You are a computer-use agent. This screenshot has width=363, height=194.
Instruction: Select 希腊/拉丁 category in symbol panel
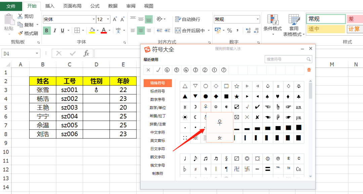pyautogui.click(x=158, y=116)
